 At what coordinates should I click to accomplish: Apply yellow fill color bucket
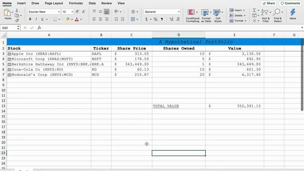coord(67,19)
